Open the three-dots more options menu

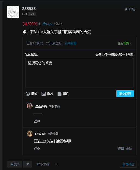pyautogui.click(x=56, y=164)
